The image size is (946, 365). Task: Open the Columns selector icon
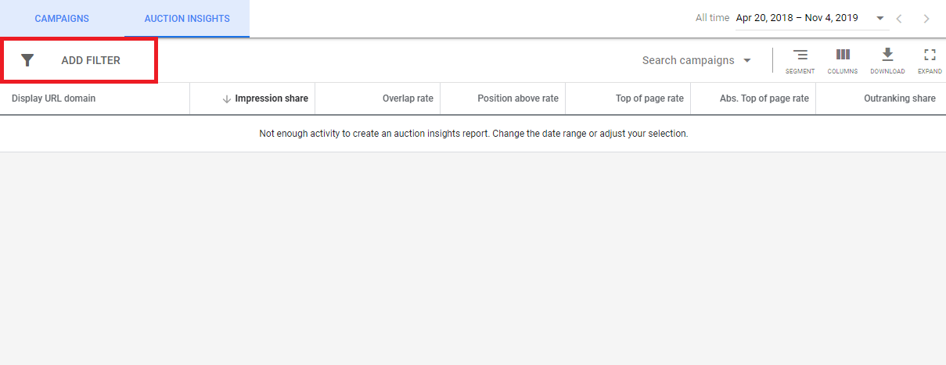click(x=843, y=61)
